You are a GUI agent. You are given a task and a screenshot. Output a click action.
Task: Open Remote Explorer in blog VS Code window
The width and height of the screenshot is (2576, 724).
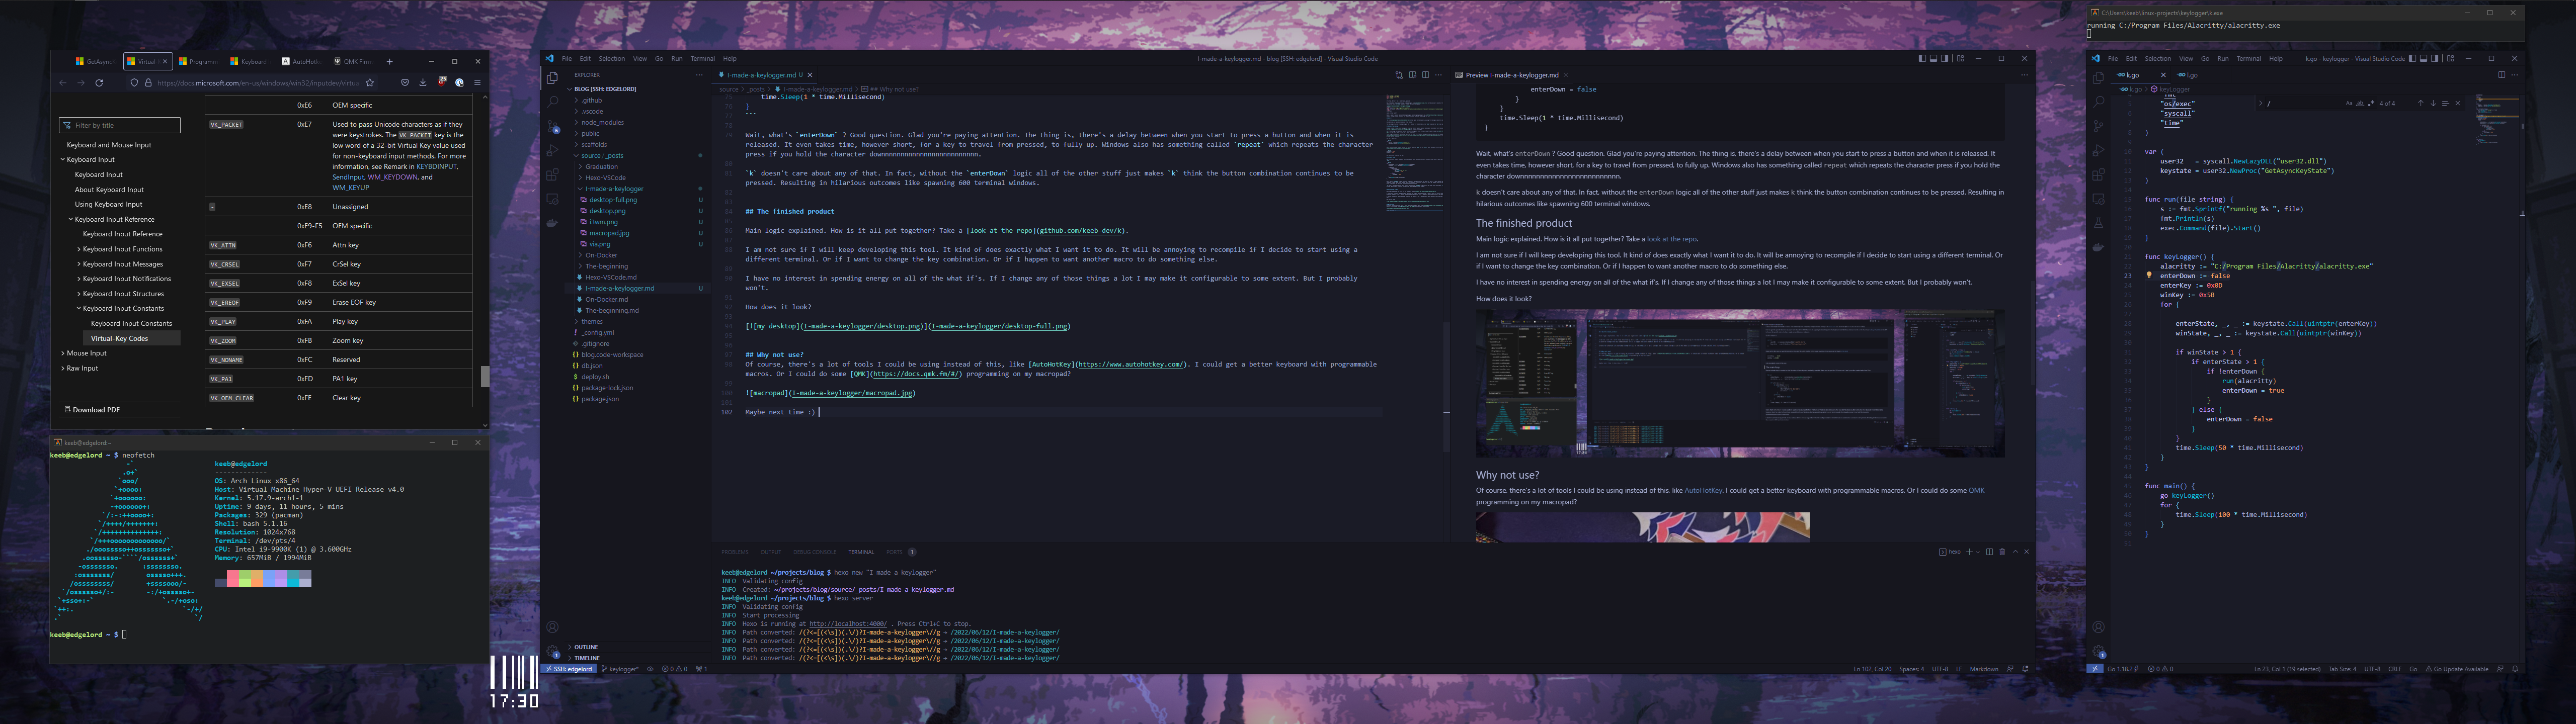pyautogui.click(x=552, y=199)
